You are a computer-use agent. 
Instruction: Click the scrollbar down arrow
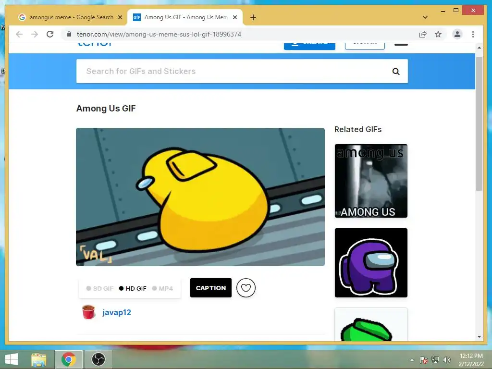click(479, 337)
